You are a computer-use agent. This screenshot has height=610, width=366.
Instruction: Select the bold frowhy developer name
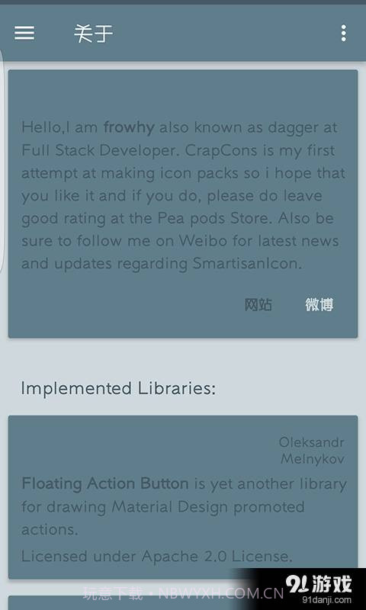[129, 127]
